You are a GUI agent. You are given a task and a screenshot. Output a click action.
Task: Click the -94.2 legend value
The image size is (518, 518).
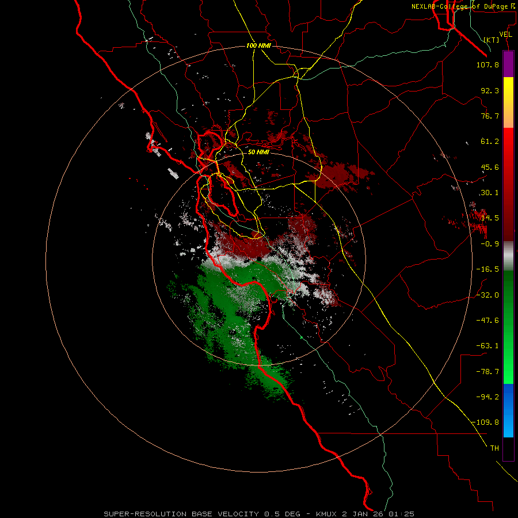coord(487,397)
